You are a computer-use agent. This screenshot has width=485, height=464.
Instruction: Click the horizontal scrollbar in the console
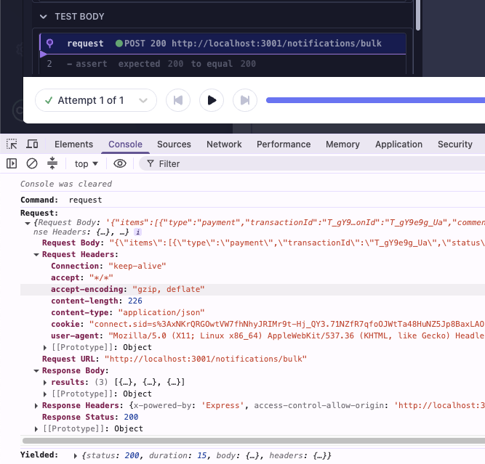[x=254, y=441]
